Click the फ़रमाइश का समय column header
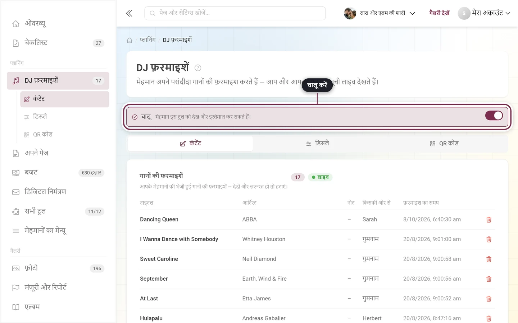 pos(421,203)
